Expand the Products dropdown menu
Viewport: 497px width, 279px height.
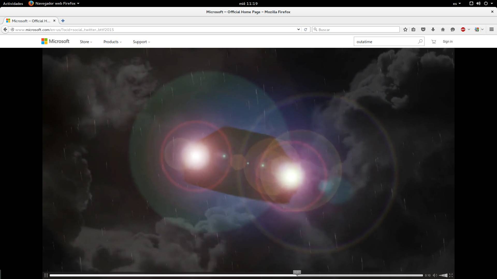click(112, 42)
